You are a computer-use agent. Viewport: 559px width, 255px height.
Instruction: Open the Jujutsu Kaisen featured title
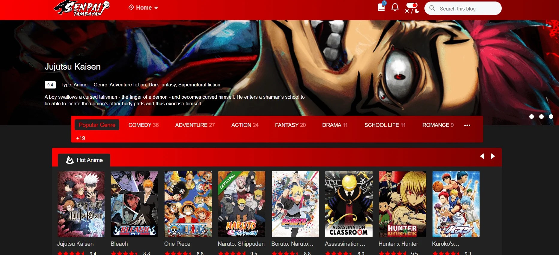click(x=73, y=67)
